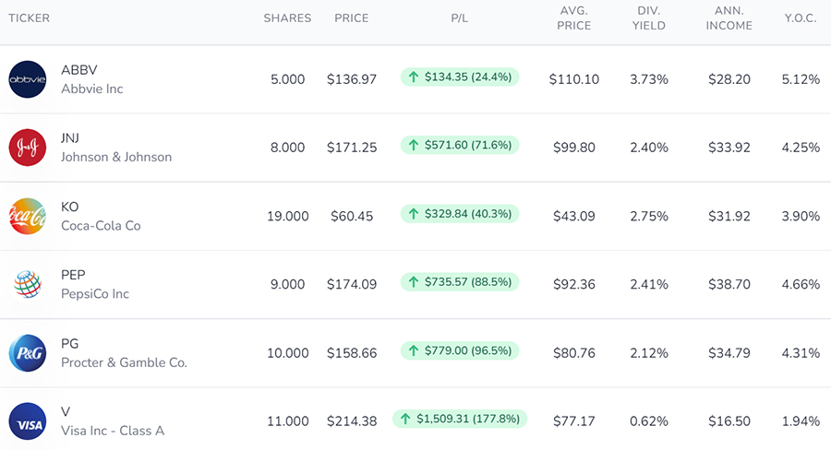Click the $38.70 annual income

point(729,284)
